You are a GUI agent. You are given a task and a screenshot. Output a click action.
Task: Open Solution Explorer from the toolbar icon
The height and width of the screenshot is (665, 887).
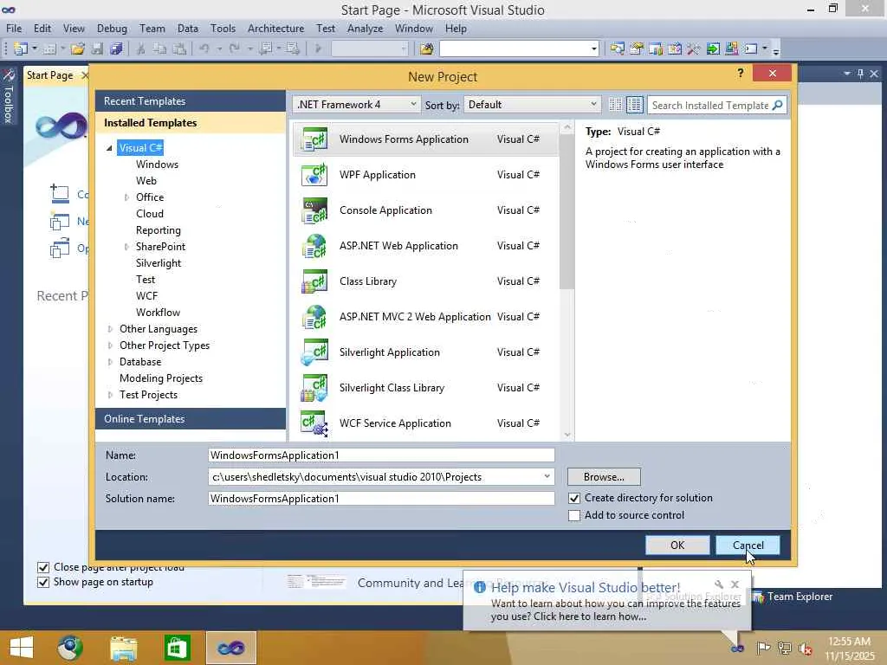pyautogui.click(x=617, y=48)
